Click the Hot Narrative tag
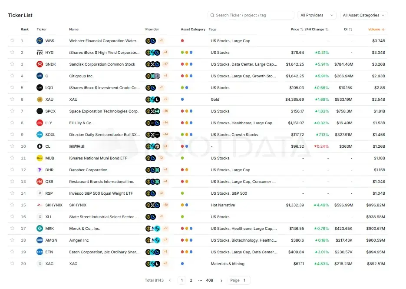Screen dimensions: 406x289 223,205
